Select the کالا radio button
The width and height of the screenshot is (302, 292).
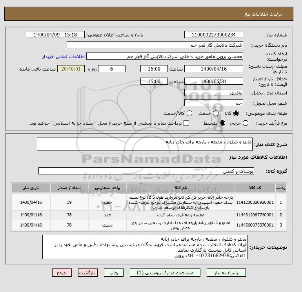(x=236, y=113)
